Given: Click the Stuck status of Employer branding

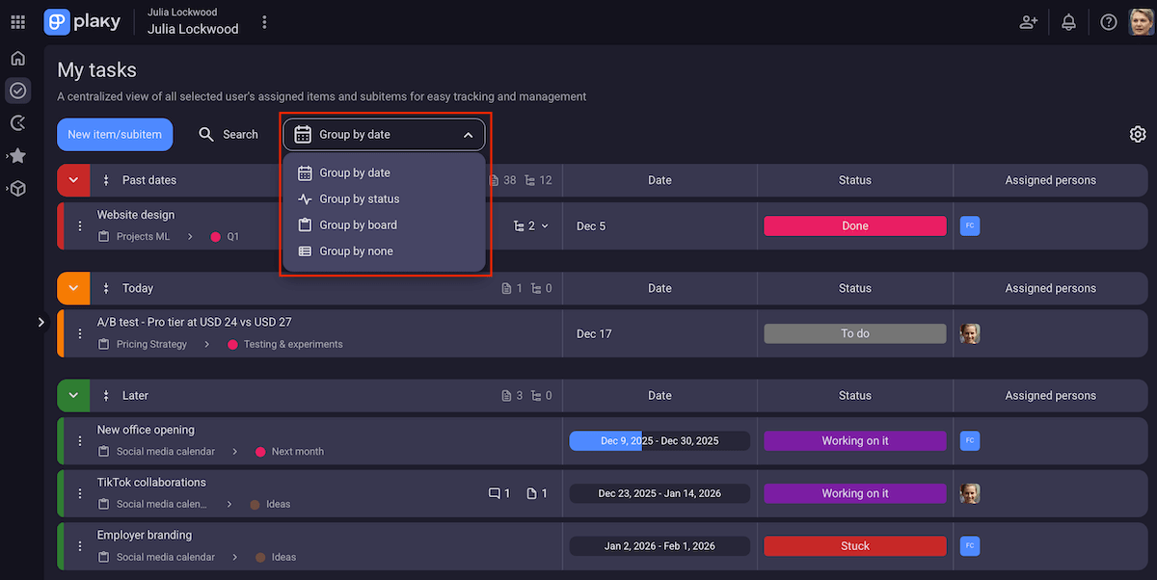Looking at the screenshot, I should pos(854,546).
